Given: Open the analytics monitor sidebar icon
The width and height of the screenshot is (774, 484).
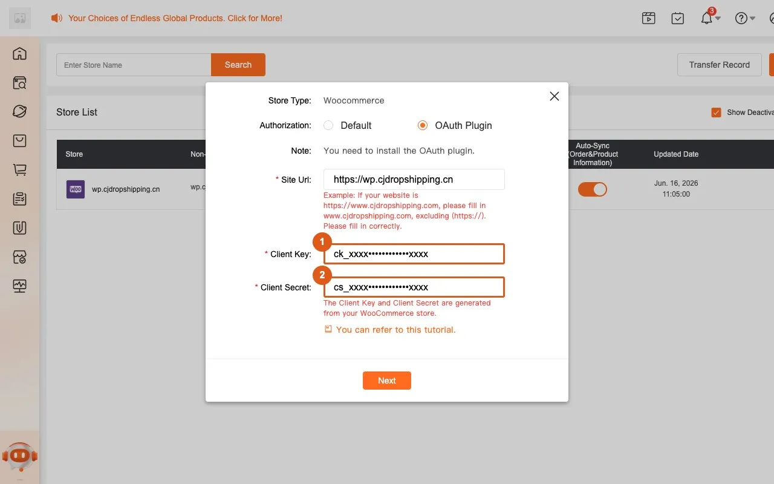Looking at the screenshot, I should pyautogui.click(x=19, y=286).
